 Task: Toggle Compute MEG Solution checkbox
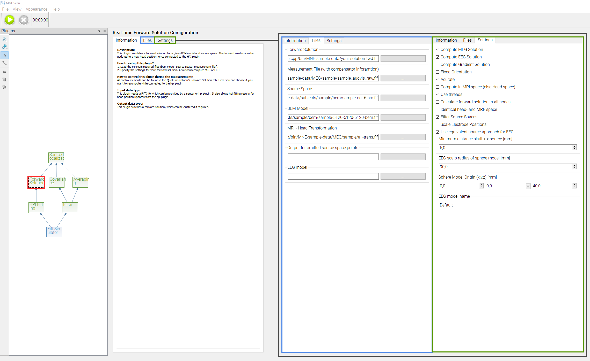[438, 50]
